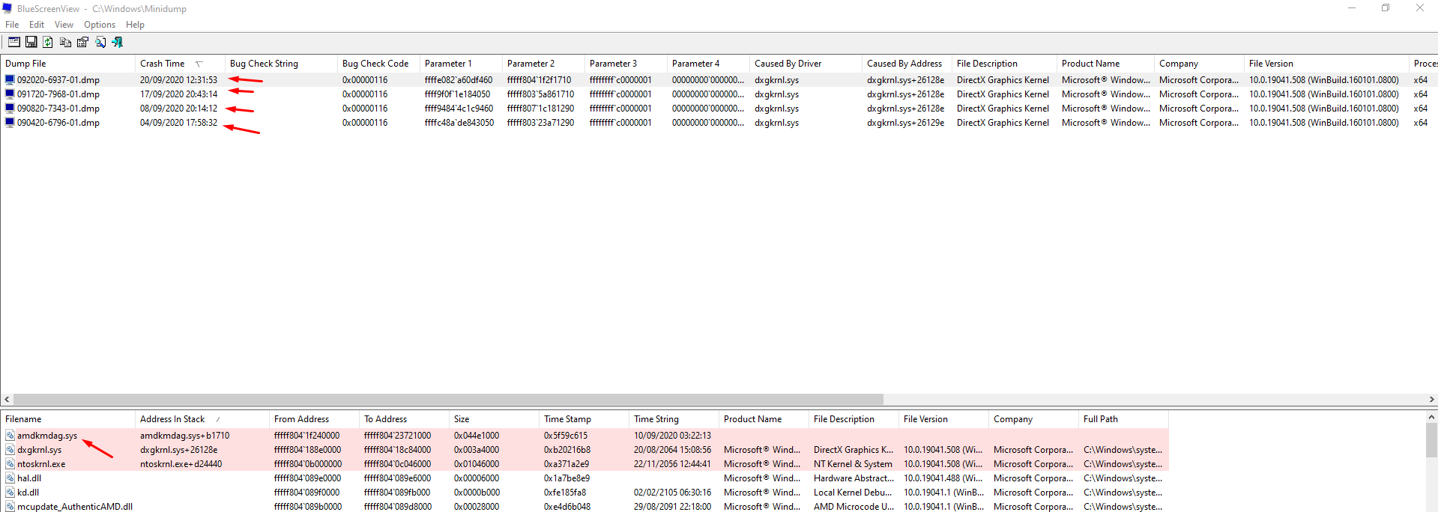Click the Address In Stack column header
The image size is (1438, 512).
tap(202, 419)
